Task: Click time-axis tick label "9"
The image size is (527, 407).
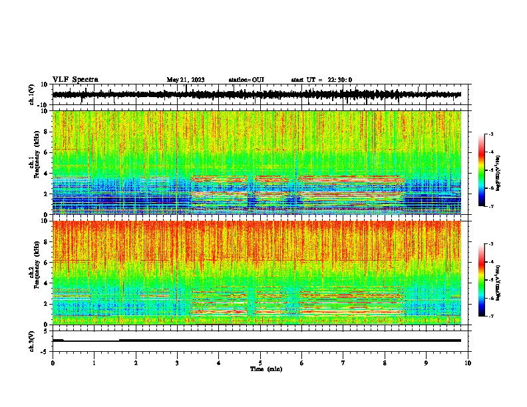Action: pos(426,362)
